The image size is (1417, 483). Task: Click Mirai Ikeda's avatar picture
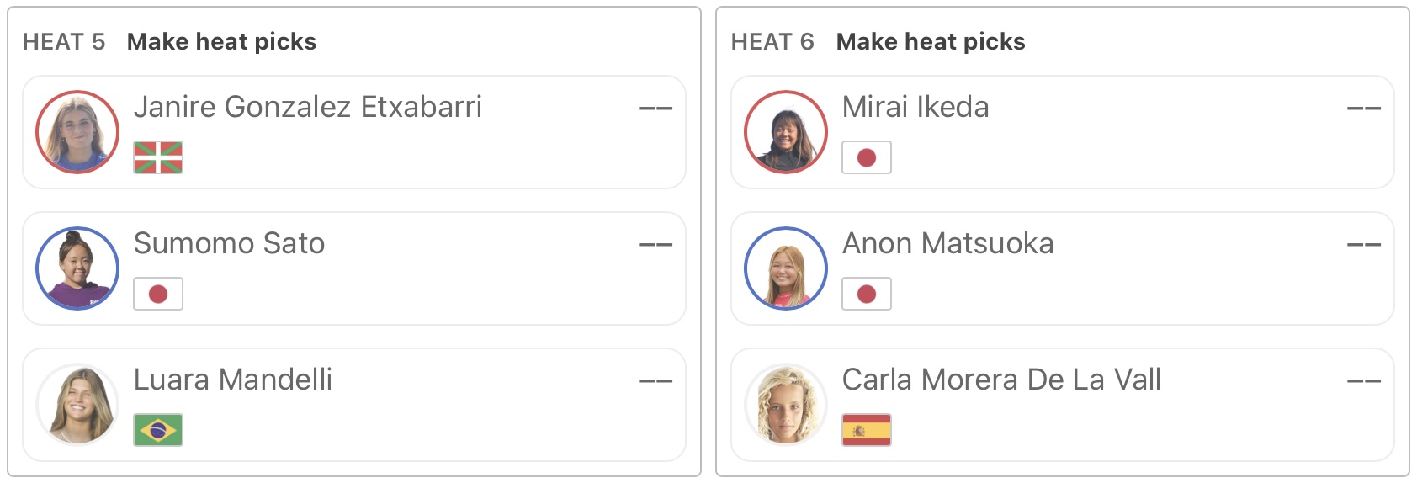tap(786, 132)
